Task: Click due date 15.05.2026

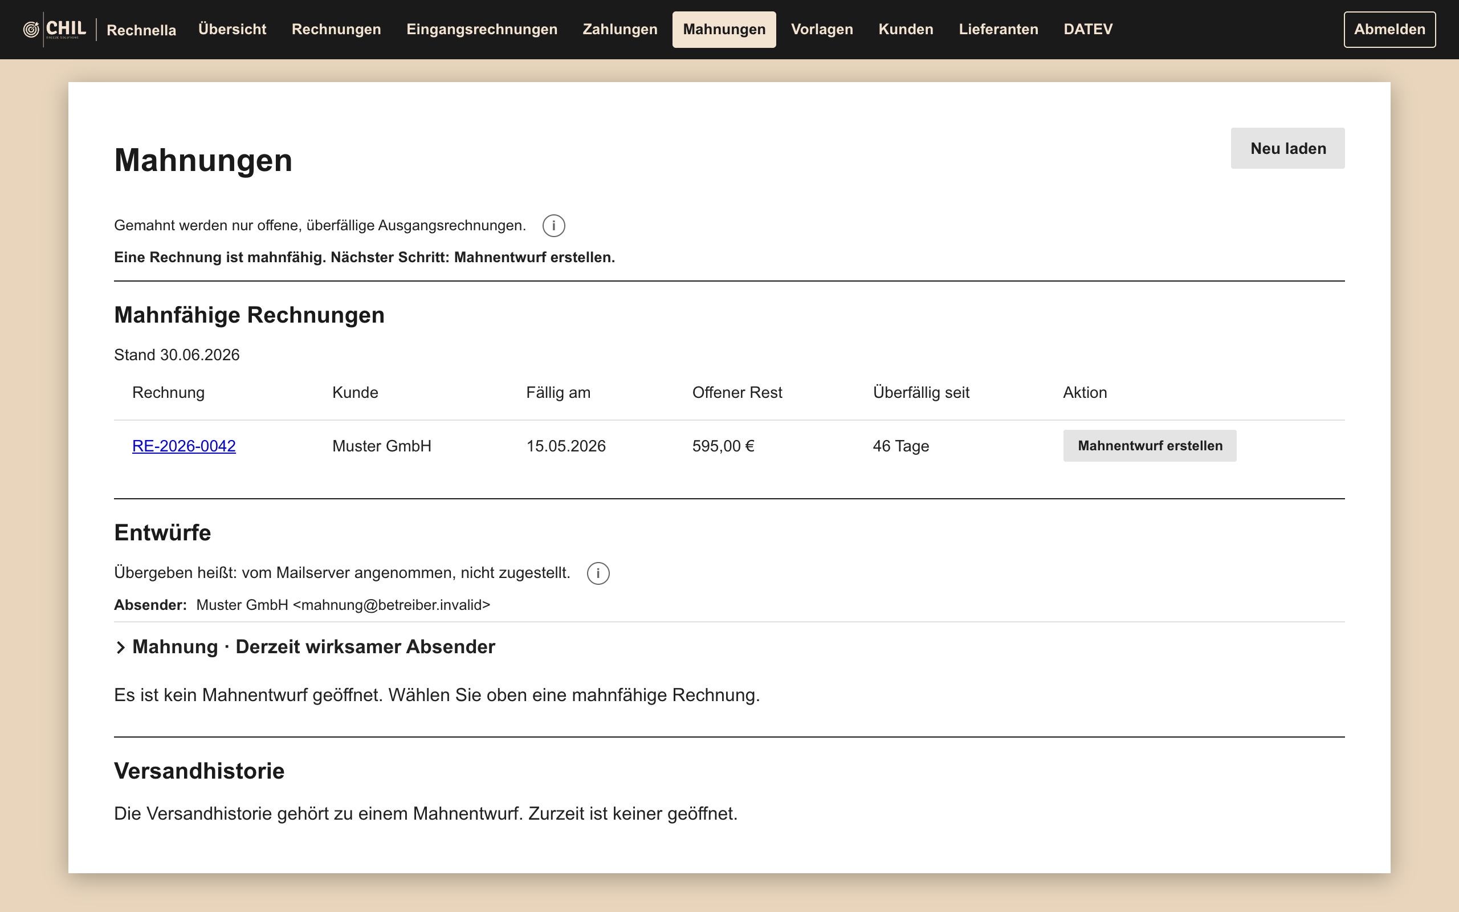Action: pyautogui.click(x=566, y=446)
